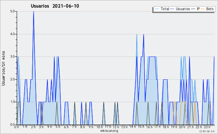Click the peak of 5 users near 2 h

[33, 12]
